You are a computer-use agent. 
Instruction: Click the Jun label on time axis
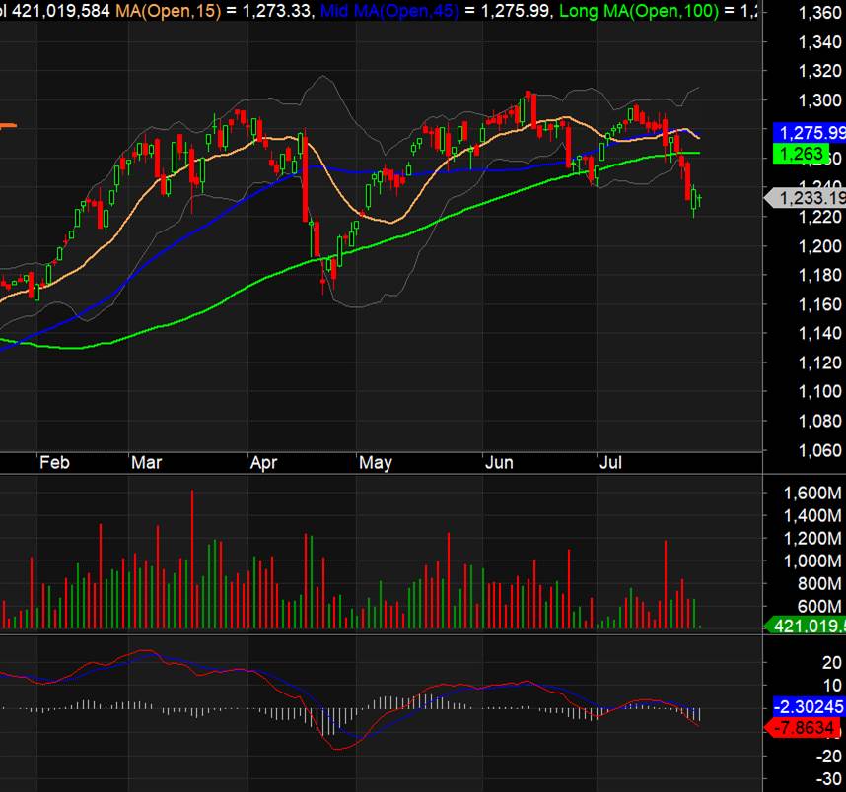tap(499, 463)
